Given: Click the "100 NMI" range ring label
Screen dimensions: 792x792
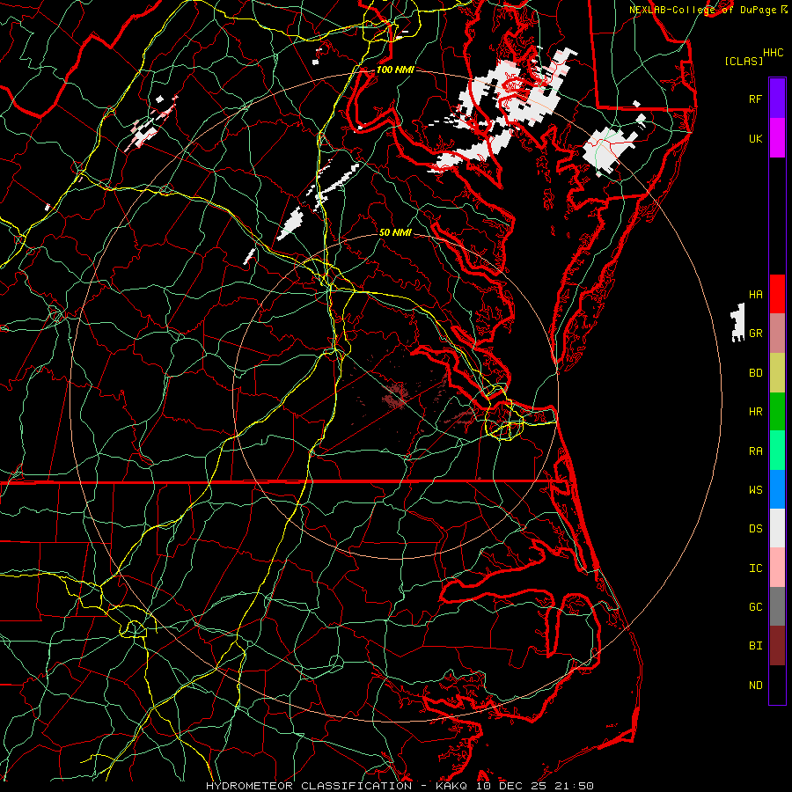Looking at the screenshot, I should (x=395, y=70).
